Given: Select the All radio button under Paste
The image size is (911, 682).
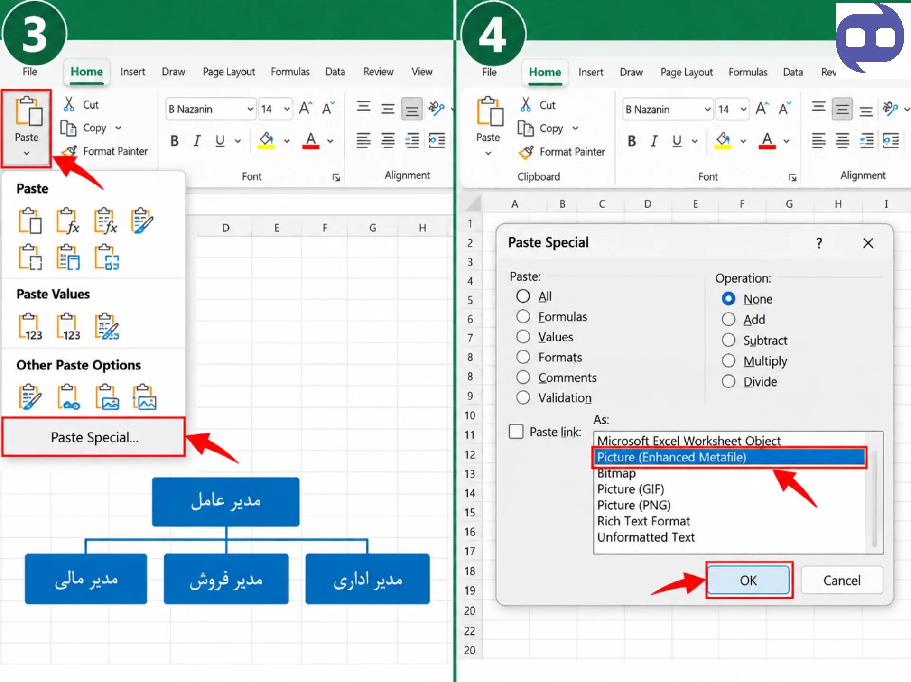Looking at the screenshot, I should [523, 296].
